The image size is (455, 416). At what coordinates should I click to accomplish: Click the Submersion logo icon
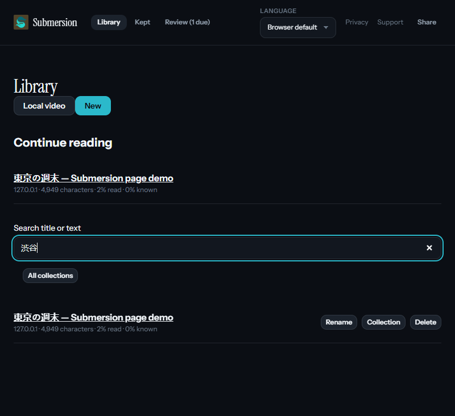pos(21,22)
